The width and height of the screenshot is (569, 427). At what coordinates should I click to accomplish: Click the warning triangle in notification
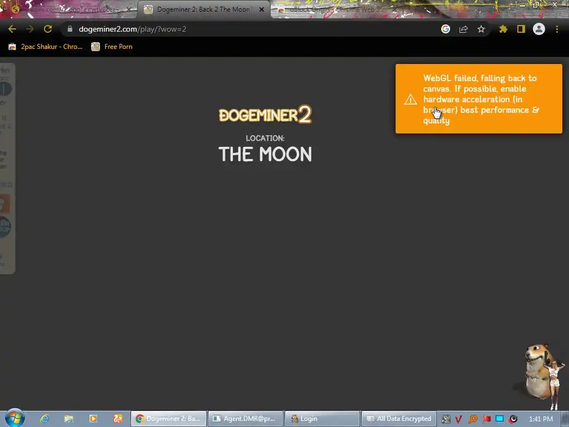tap(411, 99)
